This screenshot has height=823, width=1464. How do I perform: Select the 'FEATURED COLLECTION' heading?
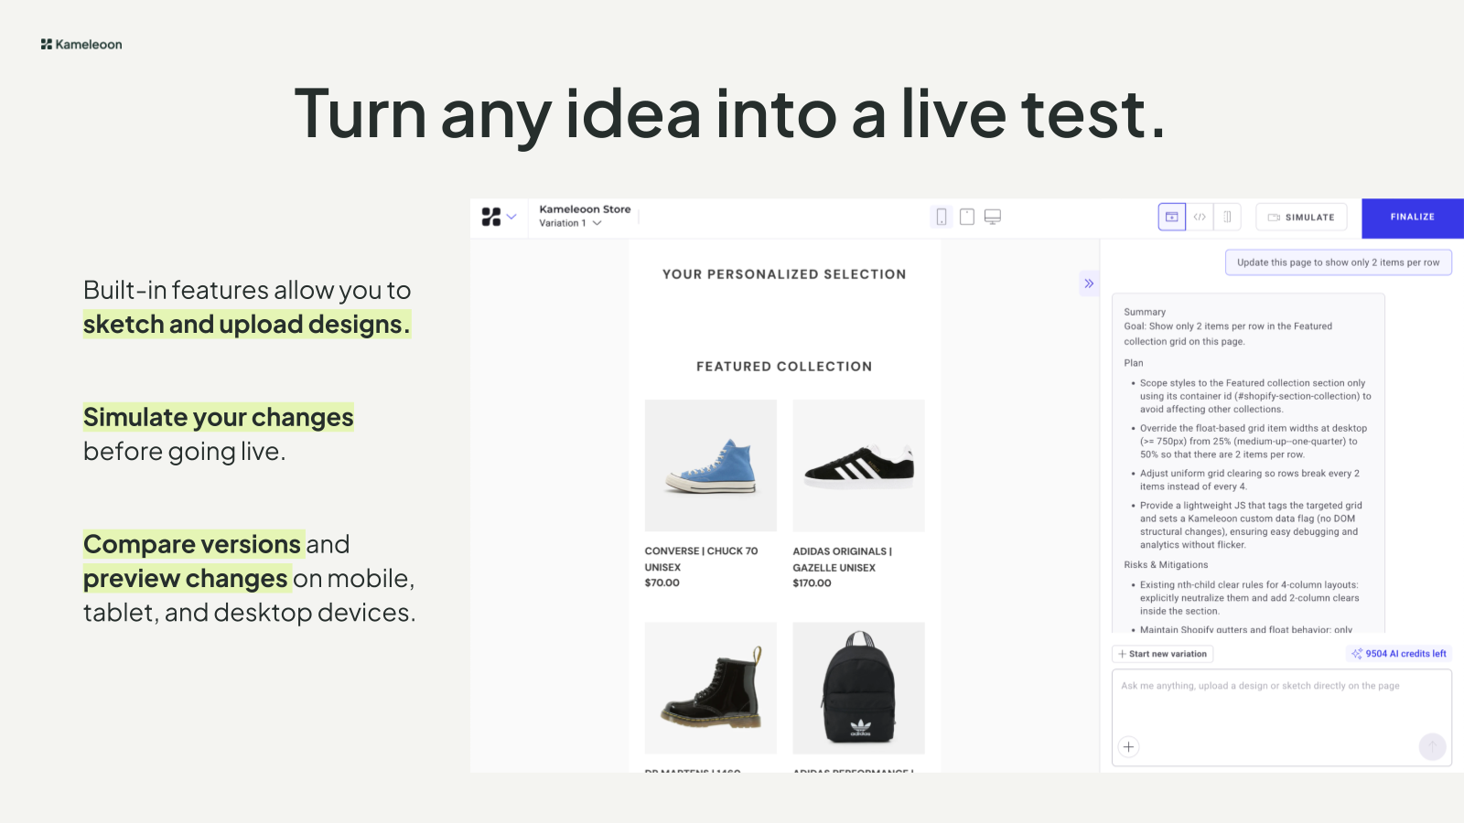(x=784, y=367)
